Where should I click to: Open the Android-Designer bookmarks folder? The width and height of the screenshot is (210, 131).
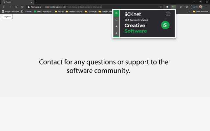point(74,11)
